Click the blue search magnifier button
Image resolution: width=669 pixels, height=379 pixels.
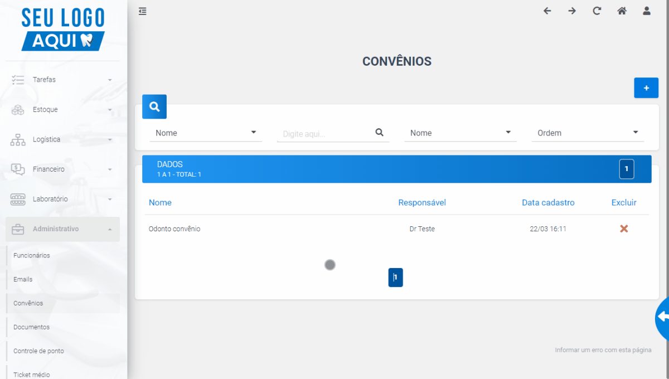click(154, 106)
